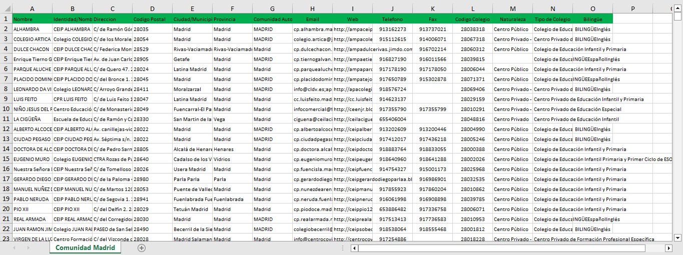Screen dimensions: 683x255
Task: Select the cell containing PIO XII name
Action: tap(32, 209)
